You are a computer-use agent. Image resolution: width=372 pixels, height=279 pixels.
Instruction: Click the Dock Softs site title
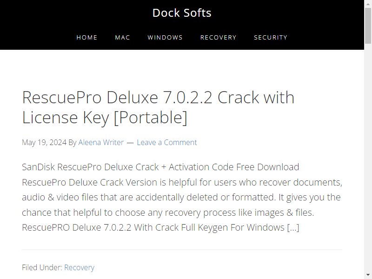pyautogui.click(x=182, y=13)
